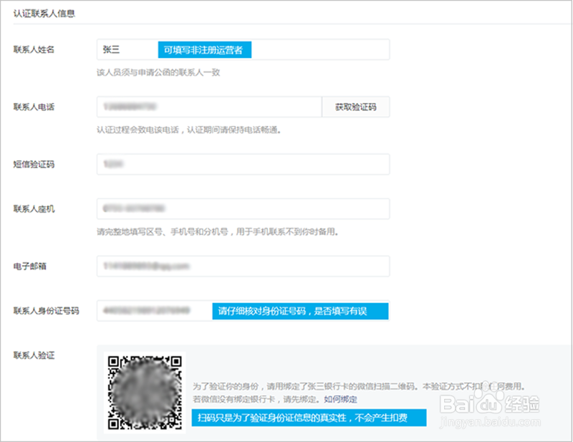Click the 获取验证码 button
Viewport: 573px width, 442px height.
(x=356, y=106)
